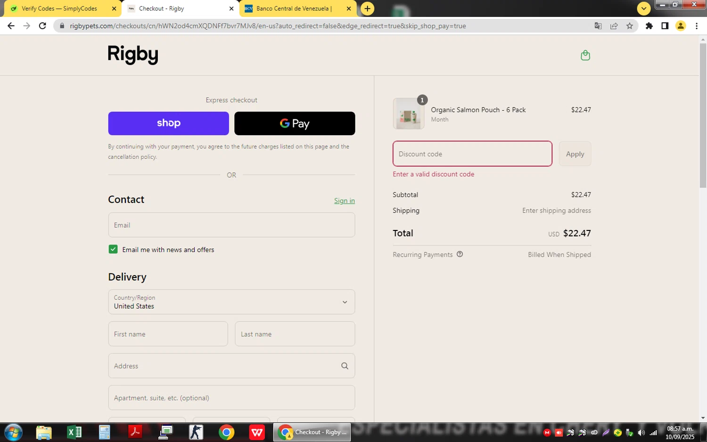This screenshot has height=442, width=707.
Task: Click the taskbar clock and date
Action: tap(680, 433)
